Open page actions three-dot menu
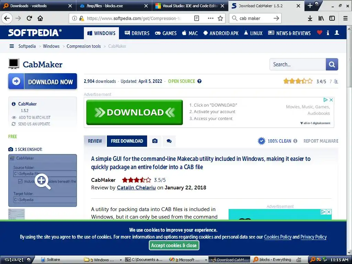The height and width of the screenshot is (264, 352). click(x=211, y=18)
